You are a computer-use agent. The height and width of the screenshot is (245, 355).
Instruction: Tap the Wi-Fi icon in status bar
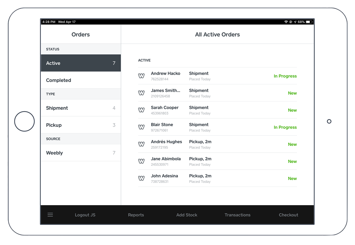pos(286,22)
